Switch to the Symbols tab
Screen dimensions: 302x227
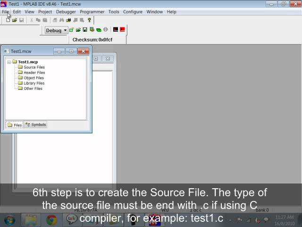tap(36, 125)
